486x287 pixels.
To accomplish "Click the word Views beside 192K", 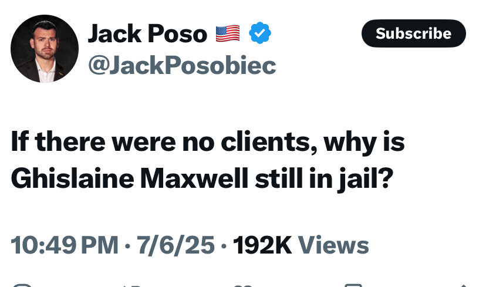I will click(333, 245).
